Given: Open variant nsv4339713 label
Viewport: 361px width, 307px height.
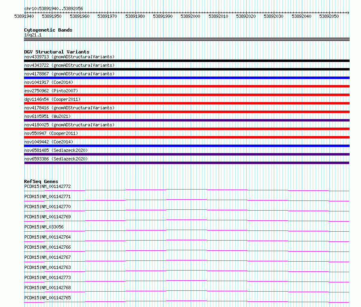Looking at the screenshot, I should (69, 57).
